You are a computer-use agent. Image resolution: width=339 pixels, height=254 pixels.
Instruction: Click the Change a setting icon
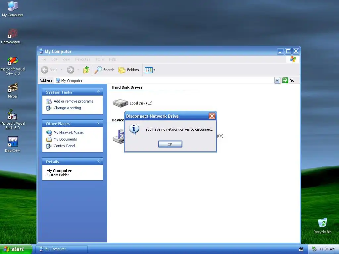pos(49,108)
